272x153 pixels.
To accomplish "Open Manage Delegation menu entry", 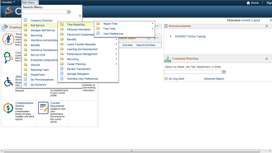I will click(x=78, y=74).
